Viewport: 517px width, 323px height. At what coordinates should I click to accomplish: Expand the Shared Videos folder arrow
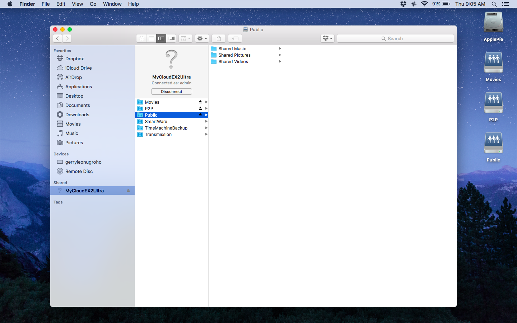click(x=280, y=61)
